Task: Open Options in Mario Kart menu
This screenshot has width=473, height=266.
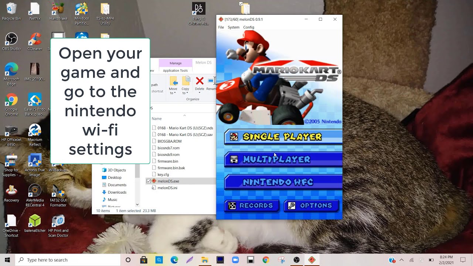Action: coord(312,205)
